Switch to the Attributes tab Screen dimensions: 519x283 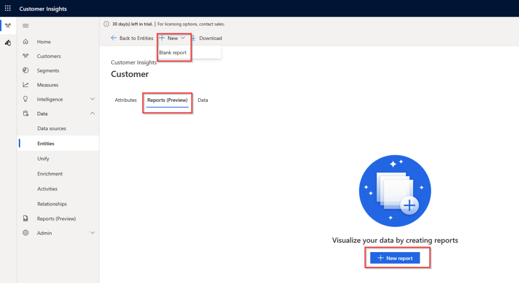[126, 100]
